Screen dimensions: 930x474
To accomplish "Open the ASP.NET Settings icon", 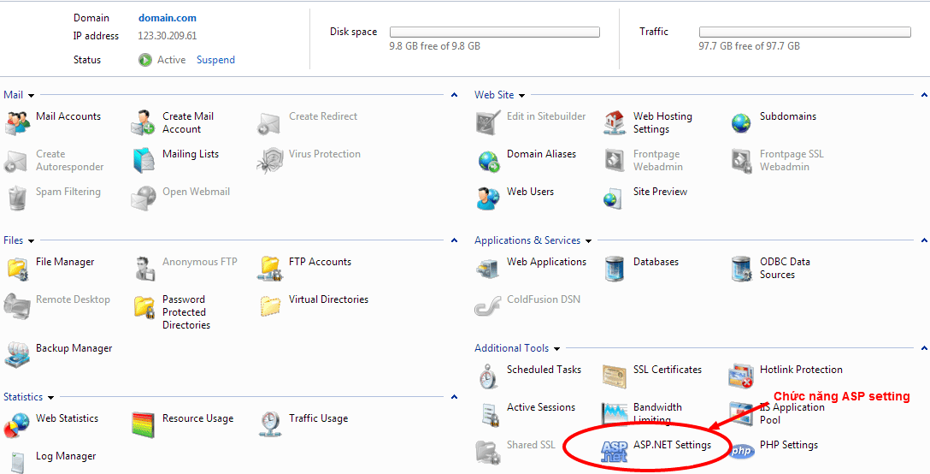I will 615,451.
